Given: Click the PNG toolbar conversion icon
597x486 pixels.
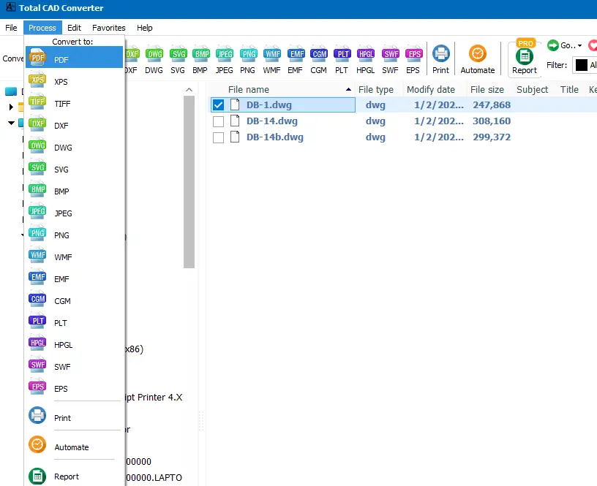Looking at the screenshot, I should click(x=248, y=59).
